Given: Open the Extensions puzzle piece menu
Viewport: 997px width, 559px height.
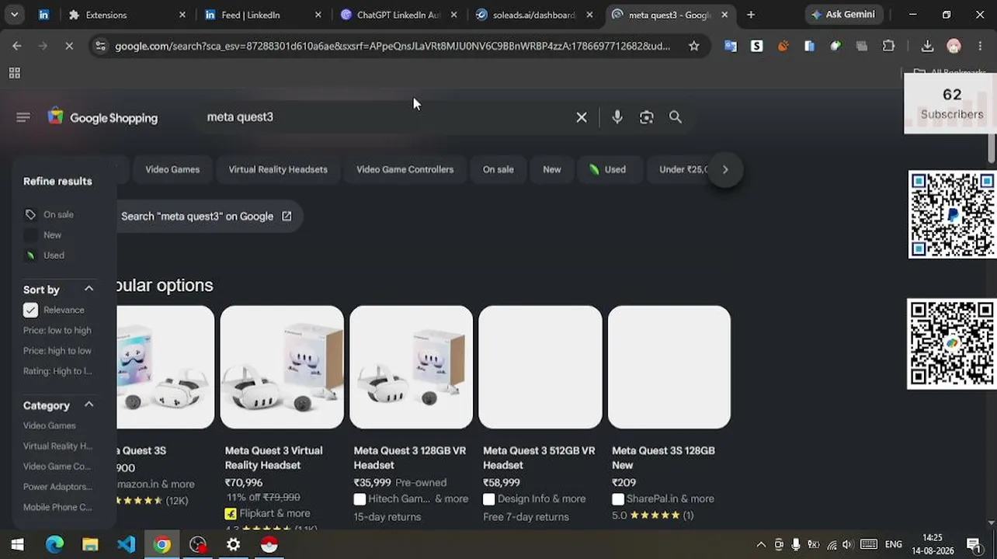Looking at the screenshot, I should [889, 46].
